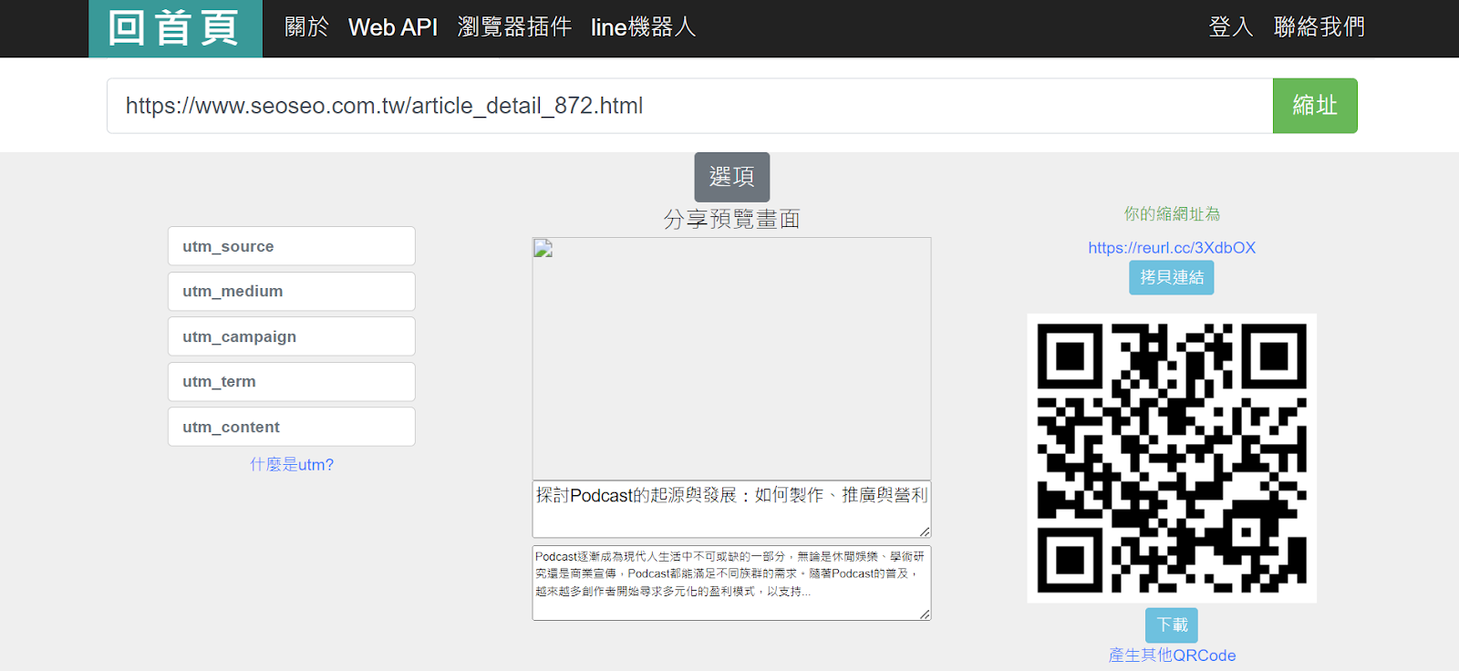Click the 分享預覽畫面 heading
This screenshot has height=671, width=1459.
click(732, 220)
